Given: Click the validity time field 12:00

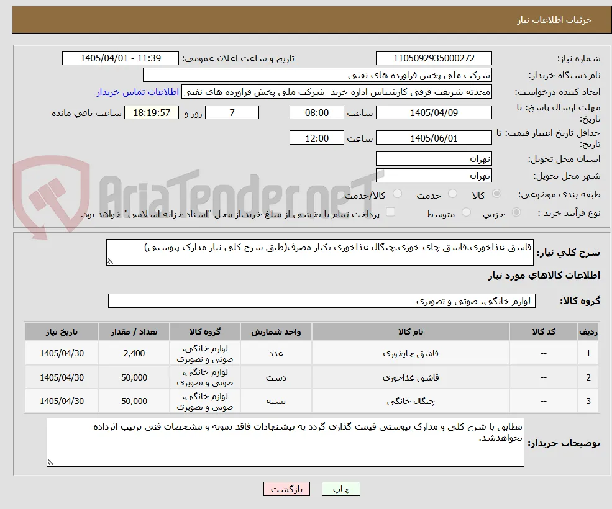Looking at the screenshot, I should 316,138.
